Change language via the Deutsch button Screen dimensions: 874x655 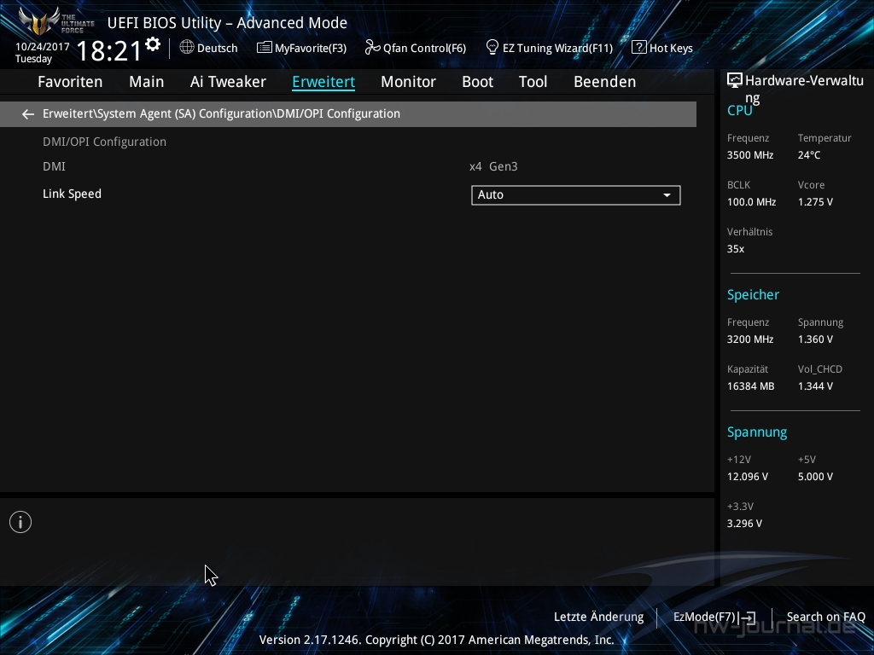[x=208, y=48]
